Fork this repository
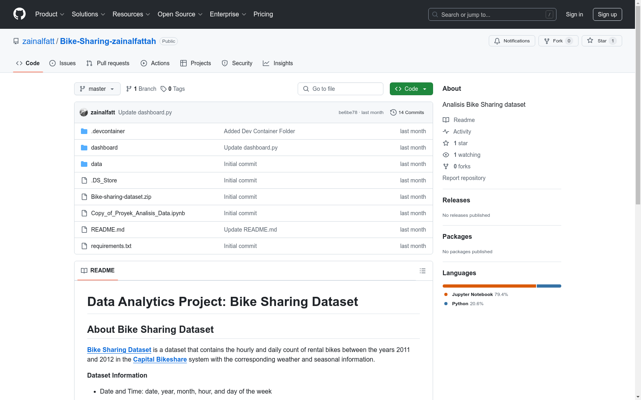Image resolution: width=641 pixels, height=400 pixels. [x=558, y=41]
